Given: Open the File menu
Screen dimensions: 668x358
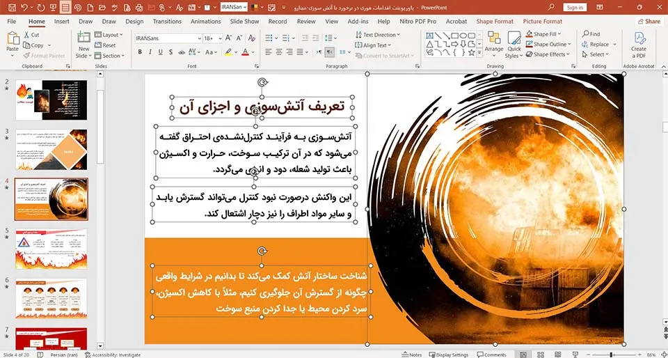Looking at the screenshot, I should point(12,22).
